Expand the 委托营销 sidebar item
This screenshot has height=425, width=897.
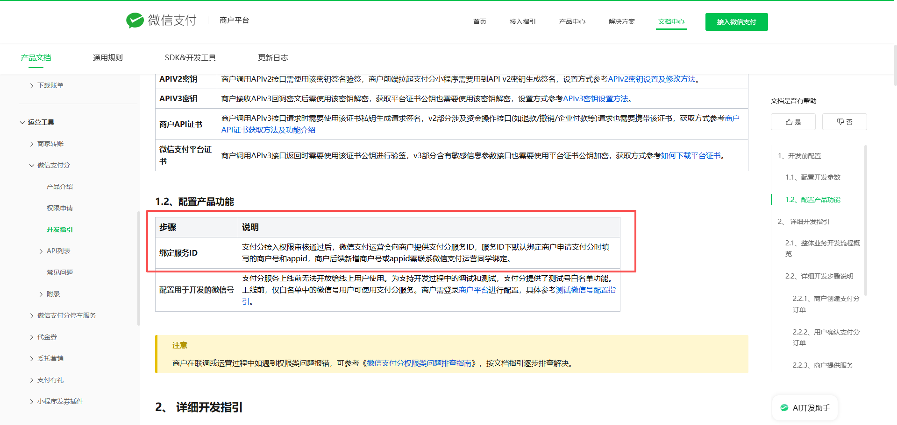(x=32, y=358)
